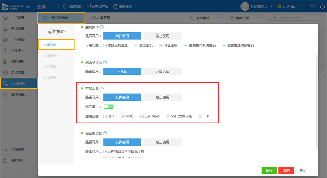Toggle the 访问串 ON switch
The width and height of the screenshot is (327, 178).
pos(108,107)
